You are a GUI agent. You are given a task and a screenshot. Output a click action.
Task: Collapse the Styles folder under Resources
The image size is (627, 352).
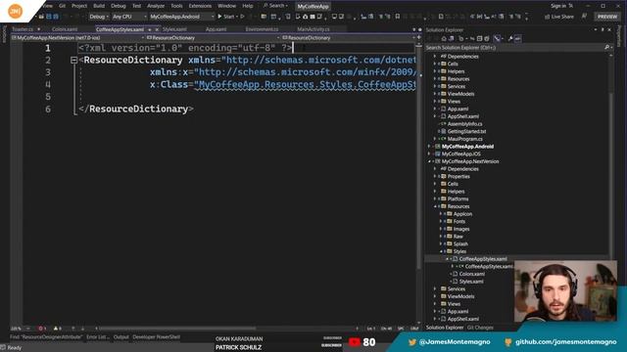(441, 251)
